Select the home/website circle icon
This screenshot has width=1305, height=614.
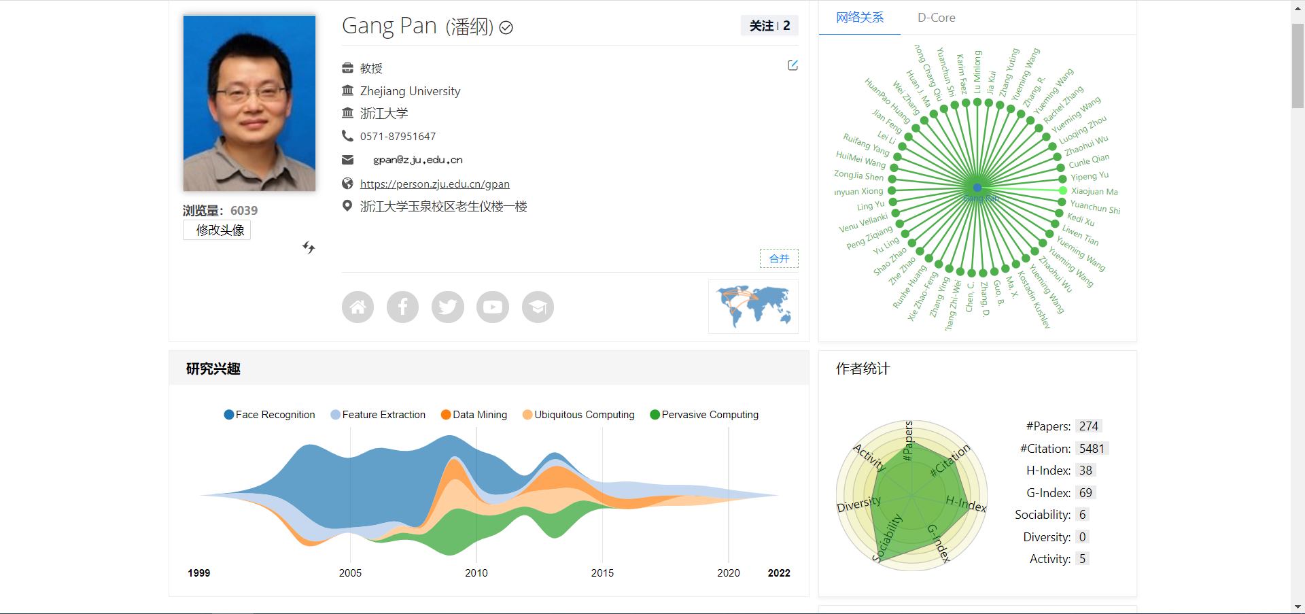(358, 307)
